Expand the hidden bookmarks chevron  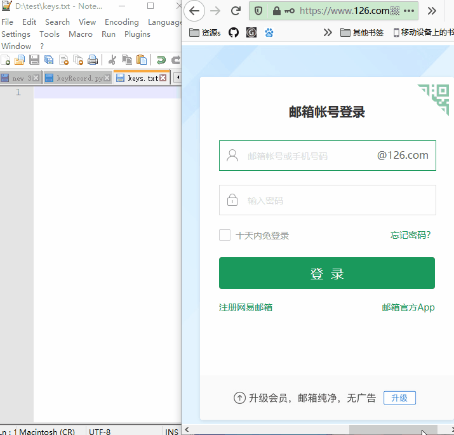coord(328,32)
